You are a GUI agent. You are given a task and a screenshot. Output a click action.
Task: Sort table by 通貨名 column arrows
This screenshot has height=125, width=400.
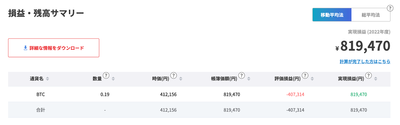pyautogui.click(x=47, y=79)
